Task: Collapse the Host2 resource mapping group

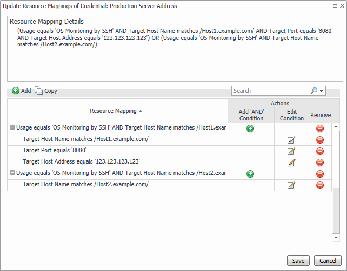Action: point(12,173)
